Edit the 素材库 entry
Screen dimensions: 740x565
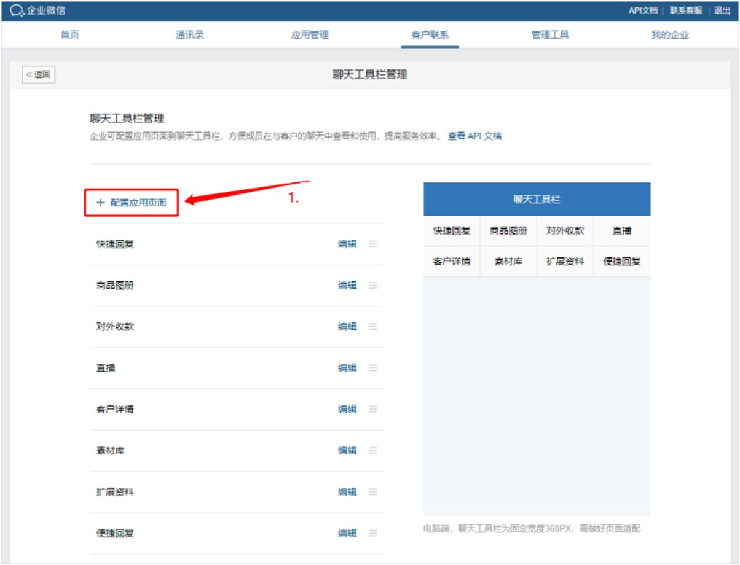coord(347,450)
